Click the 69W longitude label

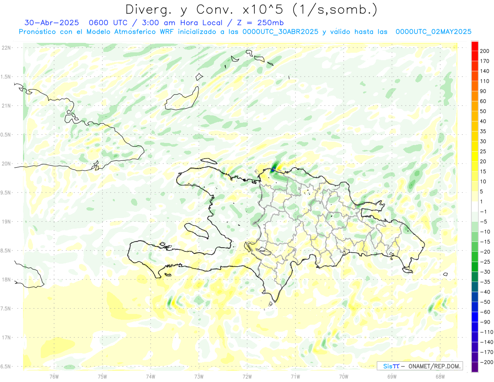(x=392, y=376)
